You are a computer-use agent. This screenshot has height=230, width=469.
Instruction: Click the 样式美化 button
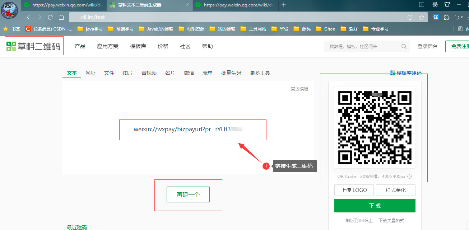click(396, 190)
